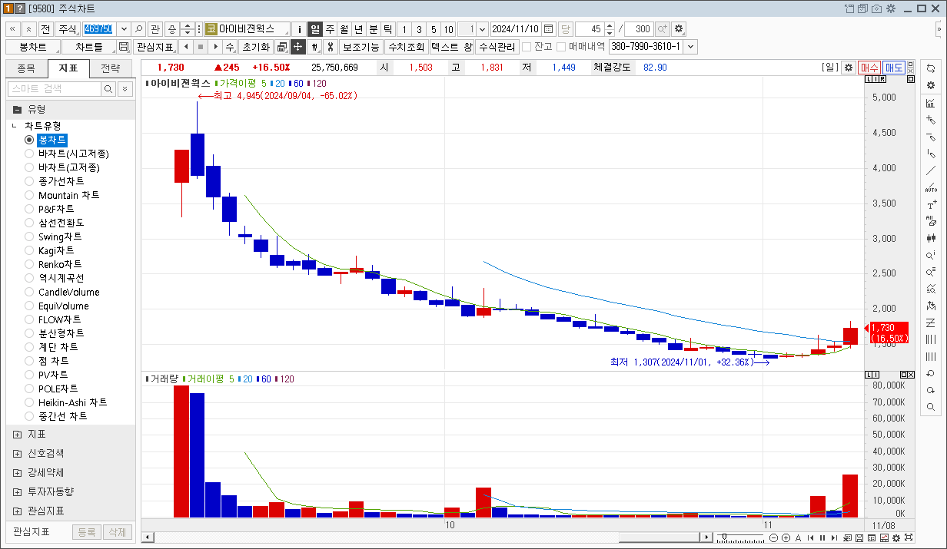947x549 pixels.
Task: Click the 매수 buy button
Action: click(869, 68)
